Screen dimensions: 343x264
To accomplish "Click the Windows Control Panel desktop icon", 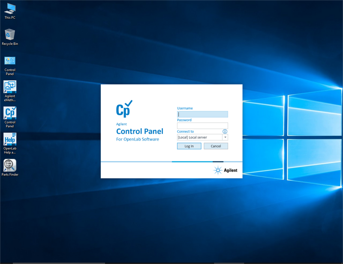I will coord(10,61).
